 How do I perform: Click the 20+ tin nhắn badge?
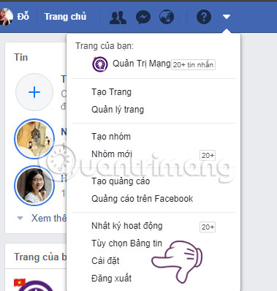(x=193, y=65)
